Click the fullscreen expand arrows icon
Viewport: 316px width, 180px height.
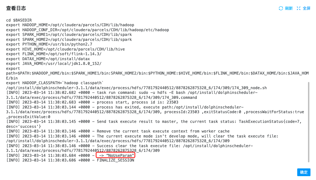pyautogui.click(x=299, y=8)
